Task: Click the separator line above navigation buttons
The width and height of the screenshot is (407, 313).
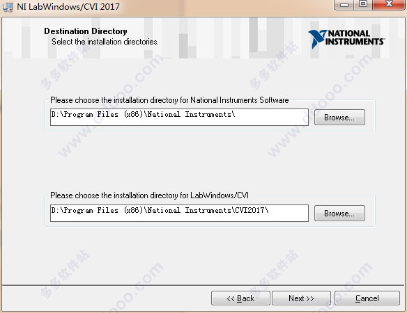Action: coord(203,286)
